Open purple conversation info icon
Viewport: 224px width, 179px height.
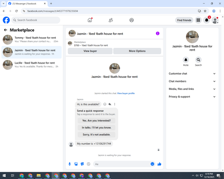[x=158, y=34]
